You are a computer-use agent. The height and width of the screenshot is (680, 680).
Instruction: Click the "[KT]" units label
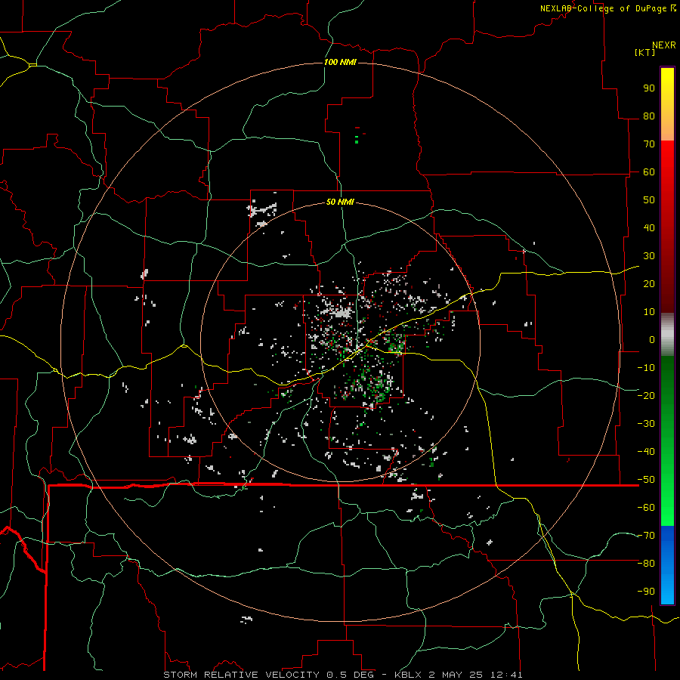[x=644, y=52]
